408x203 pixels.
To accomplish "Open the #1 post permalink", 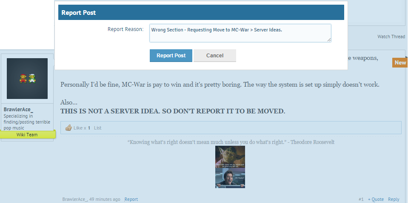I will click(361, 199).
